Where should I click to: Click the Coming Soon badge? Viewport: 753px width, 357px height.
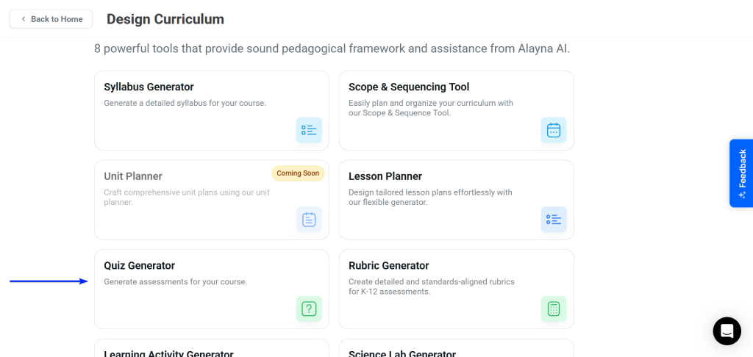[298, 173]
